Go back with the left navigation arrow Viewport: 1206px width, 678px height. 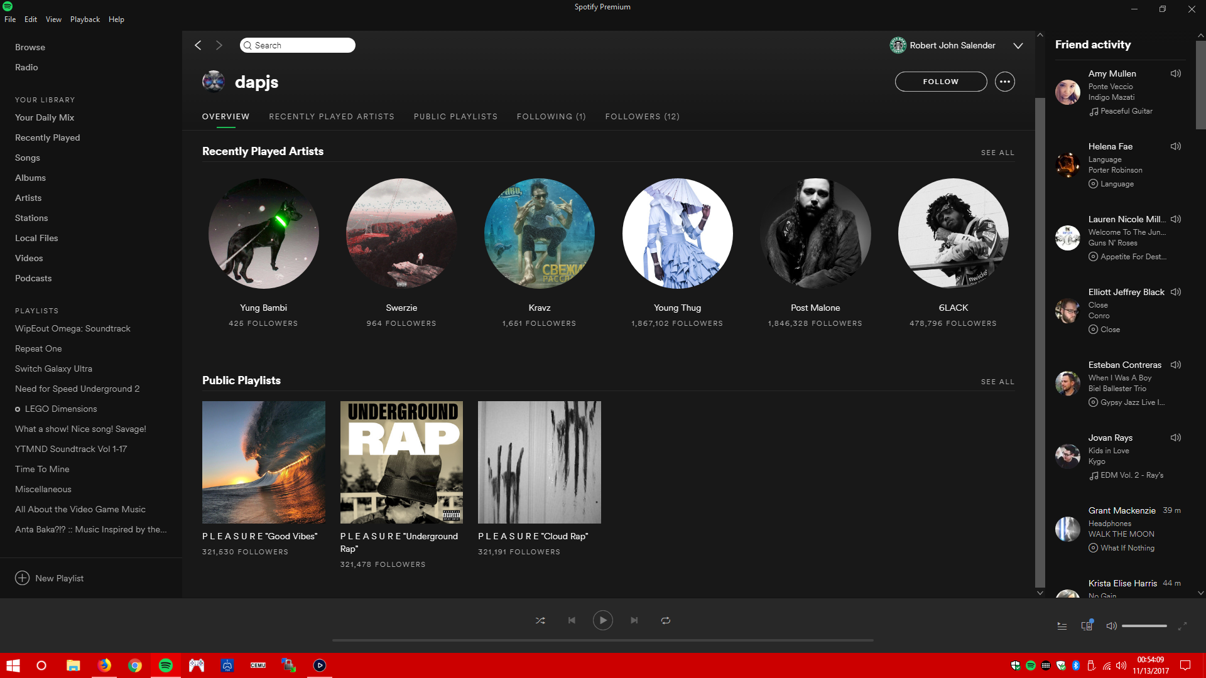pos(198,45)
